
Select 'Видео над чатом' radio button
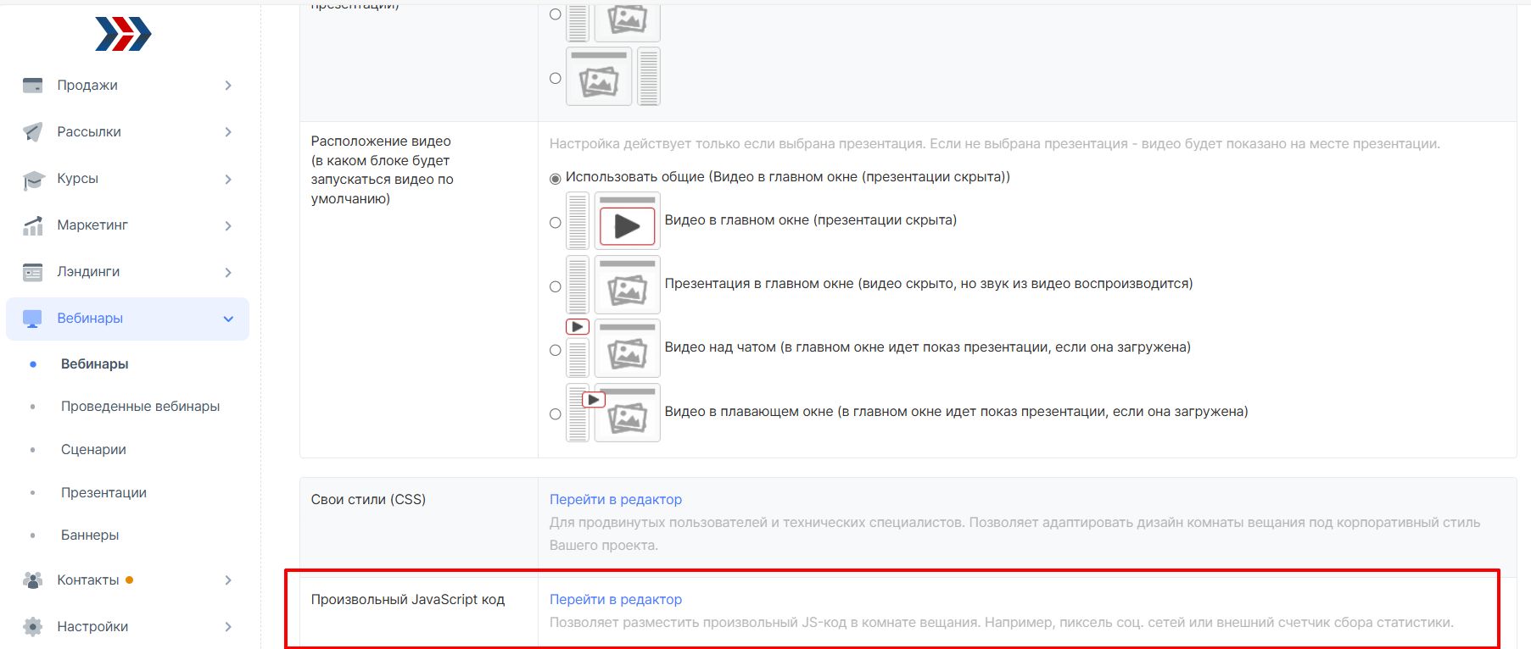(556, 350)
